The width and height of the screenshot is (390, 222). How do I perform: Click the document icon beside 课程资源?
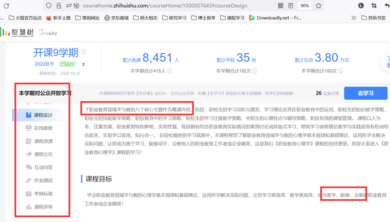29,141
